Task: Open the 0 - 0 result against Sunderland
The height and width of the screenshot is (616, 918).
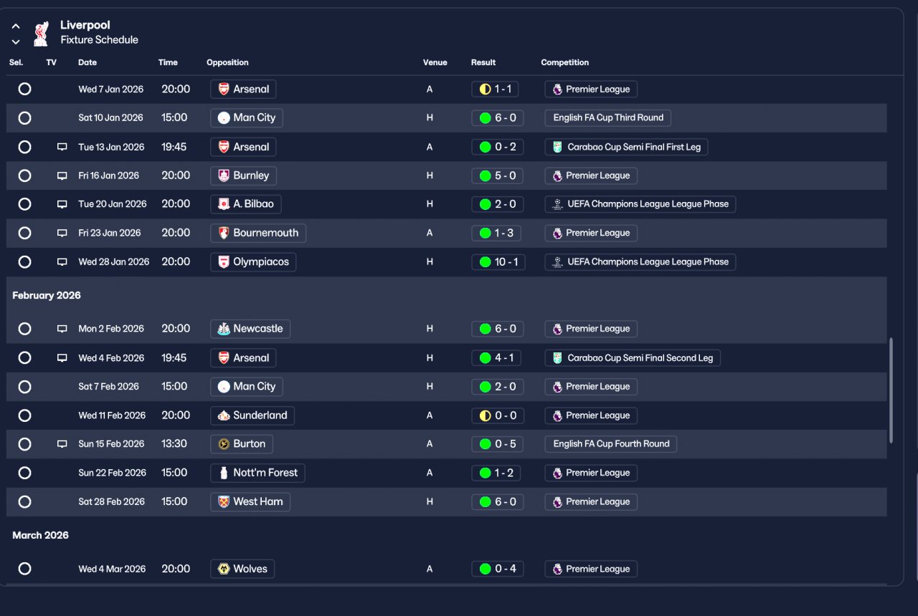Action: 497,415
